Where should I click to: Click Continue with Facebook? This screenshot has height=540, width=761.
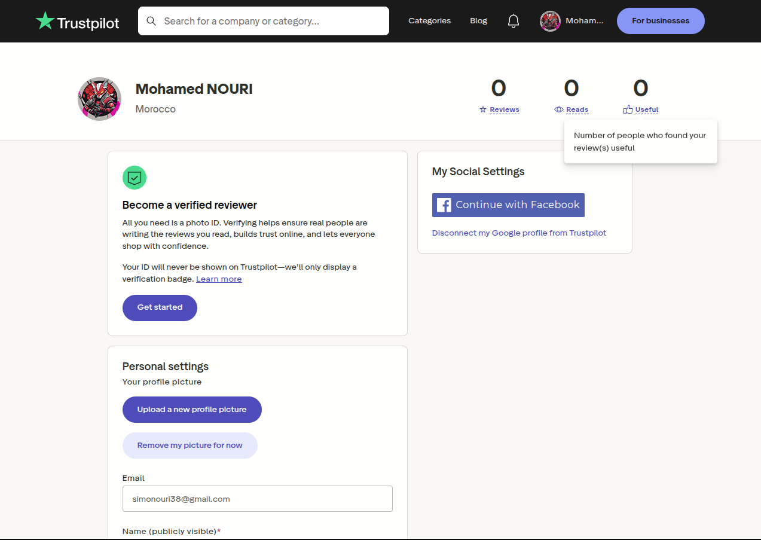(x=508, y=205)
